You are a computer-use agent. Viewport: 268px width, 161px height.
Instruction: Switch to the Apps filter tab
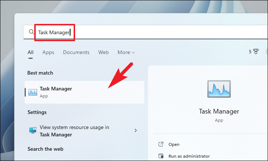click(x=48, y=53)
